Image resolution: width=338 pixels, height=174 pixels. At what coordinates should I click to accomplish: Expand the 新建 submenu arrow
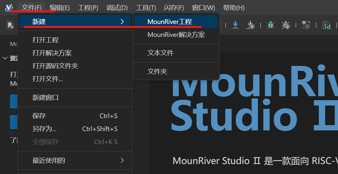(x=122, y=22)
